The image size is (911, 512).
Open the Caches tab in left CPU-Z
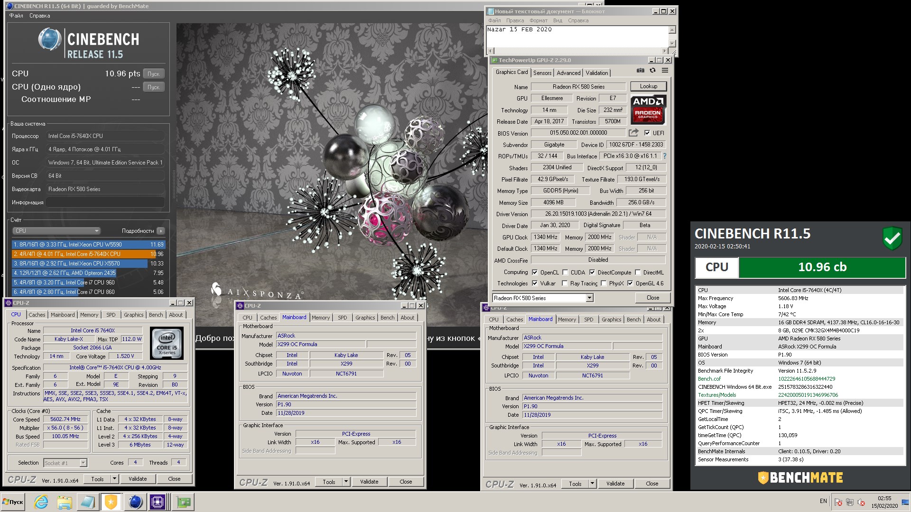(x=37, y=315)
